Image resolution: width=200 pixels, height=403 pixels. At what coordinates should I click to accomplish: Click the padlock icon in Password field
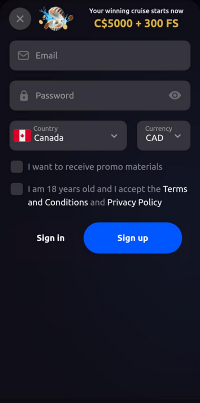[x=24, y=95]
